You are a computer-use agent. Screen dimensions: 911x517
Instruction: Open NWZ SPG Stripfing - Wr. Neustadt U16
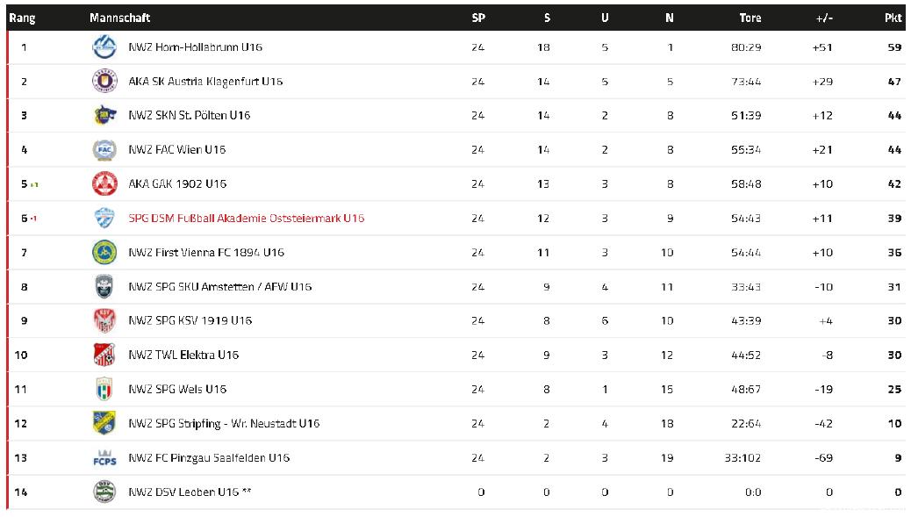[x=224, y=424]
